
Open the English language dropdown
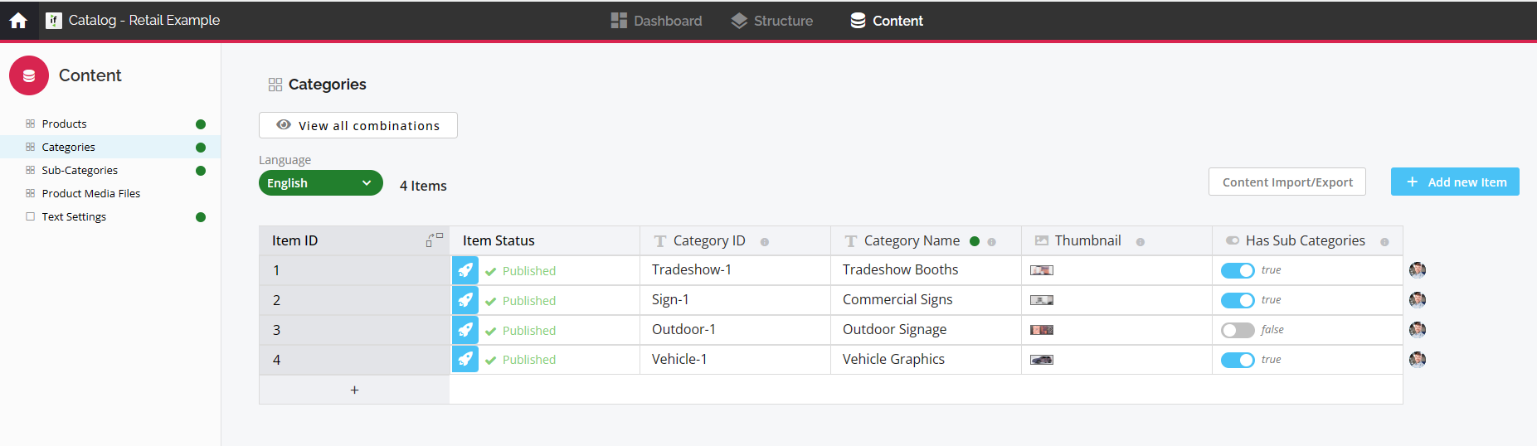320,183
